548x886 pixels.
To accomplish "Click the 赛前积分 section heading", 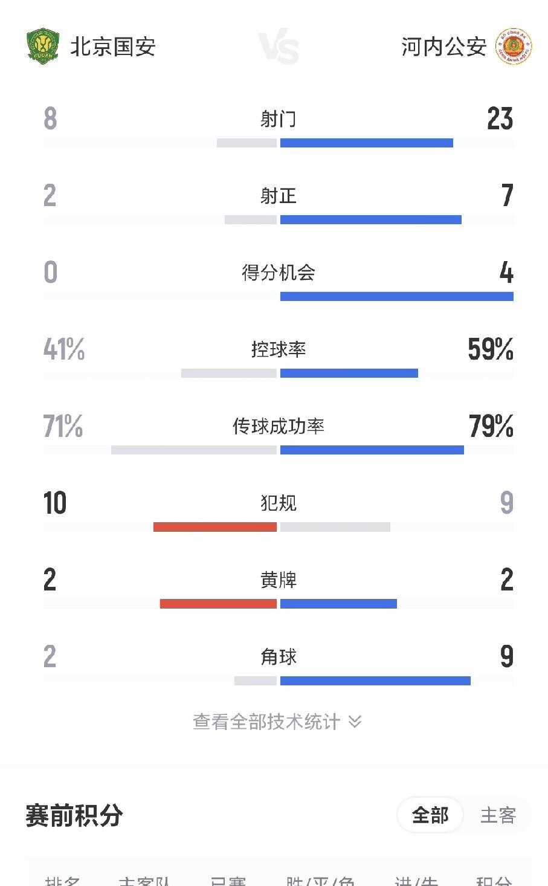I will [x=74, y=815].
